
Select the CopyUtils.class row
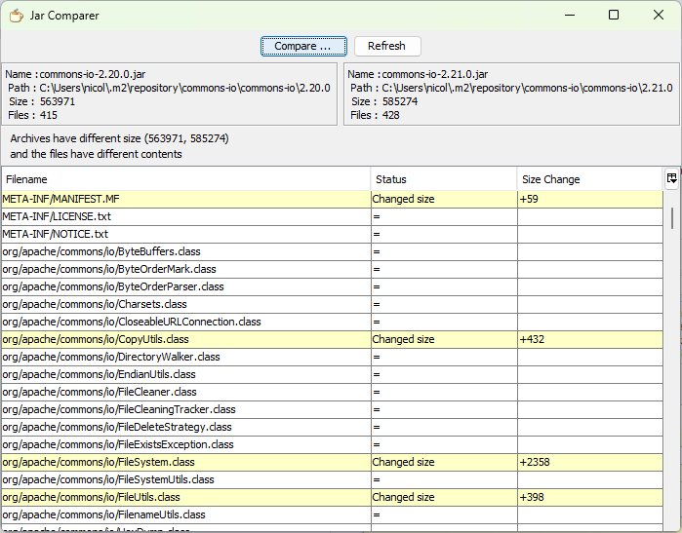(185, 339)
